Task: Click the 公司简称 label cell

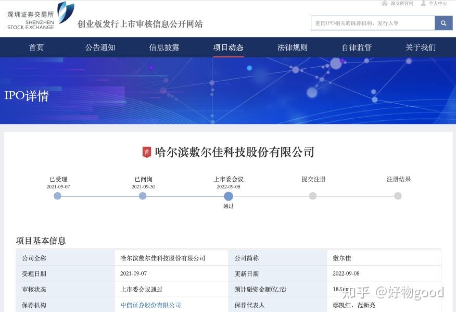Action: (x=278, y=258)
